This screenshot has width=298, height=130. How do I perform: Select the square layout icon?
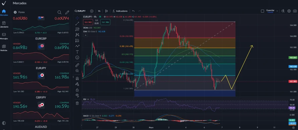point(262,11)
